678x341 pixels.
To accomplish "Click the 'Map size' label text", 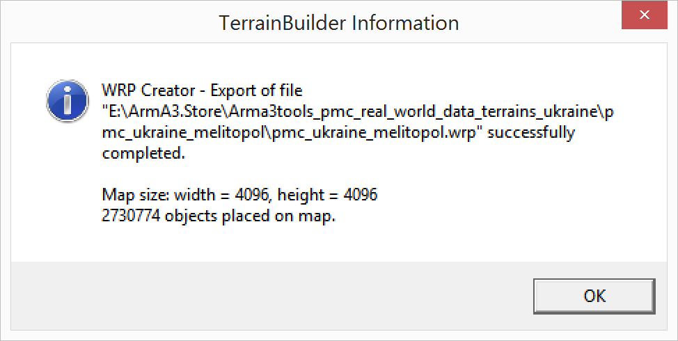I will pyautogui.click(x=135, y=195).
